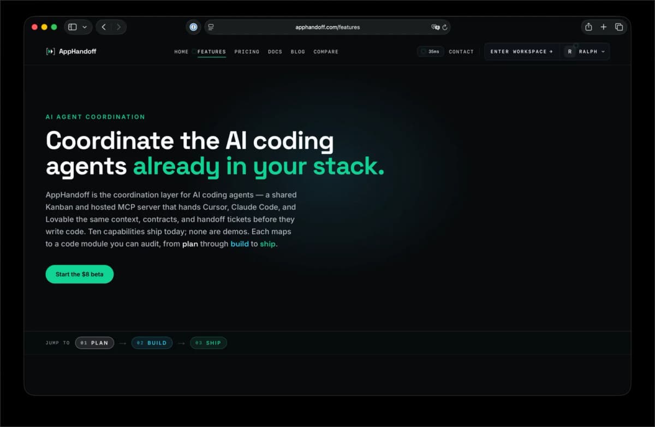This screenshot has height=427, width=655.
Task: Click the R user avatar
Action: point(570,51)
